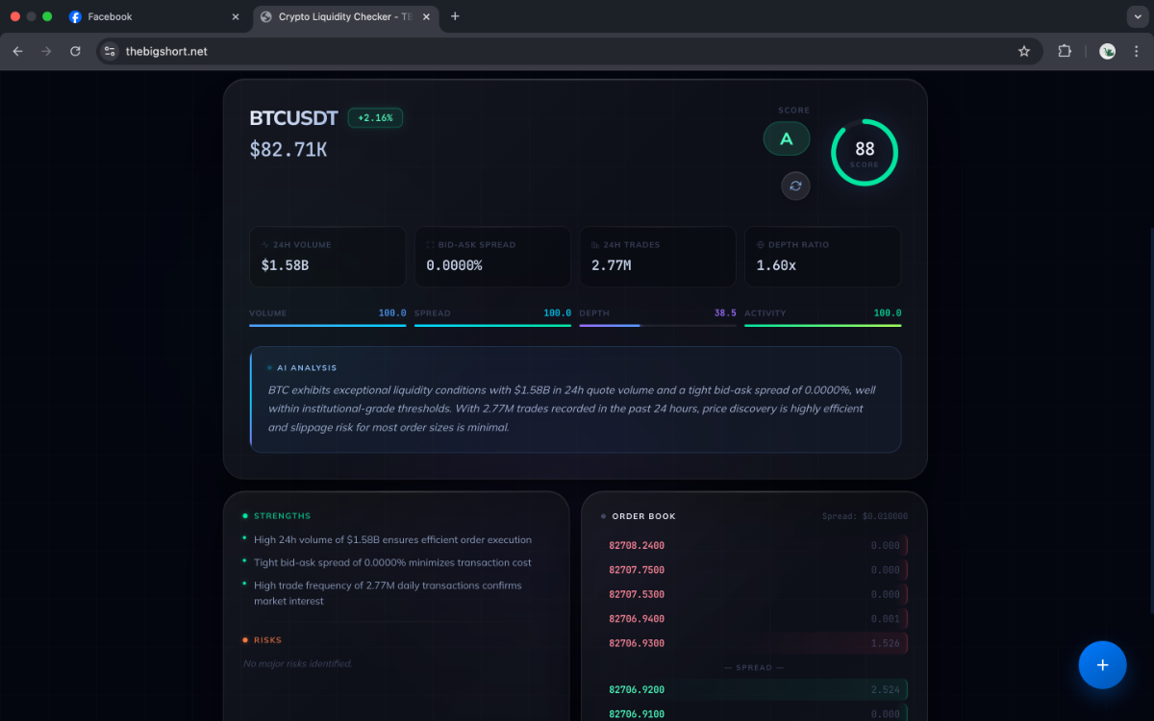The height and width of the screenshot is (721, 1154).
Task: Click ask row 82708.2400
Action: click(754, 545)
